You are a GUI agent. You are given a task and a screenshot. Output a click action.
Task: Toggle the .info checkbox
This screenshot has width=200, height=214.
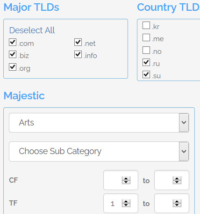pos(78,54)
